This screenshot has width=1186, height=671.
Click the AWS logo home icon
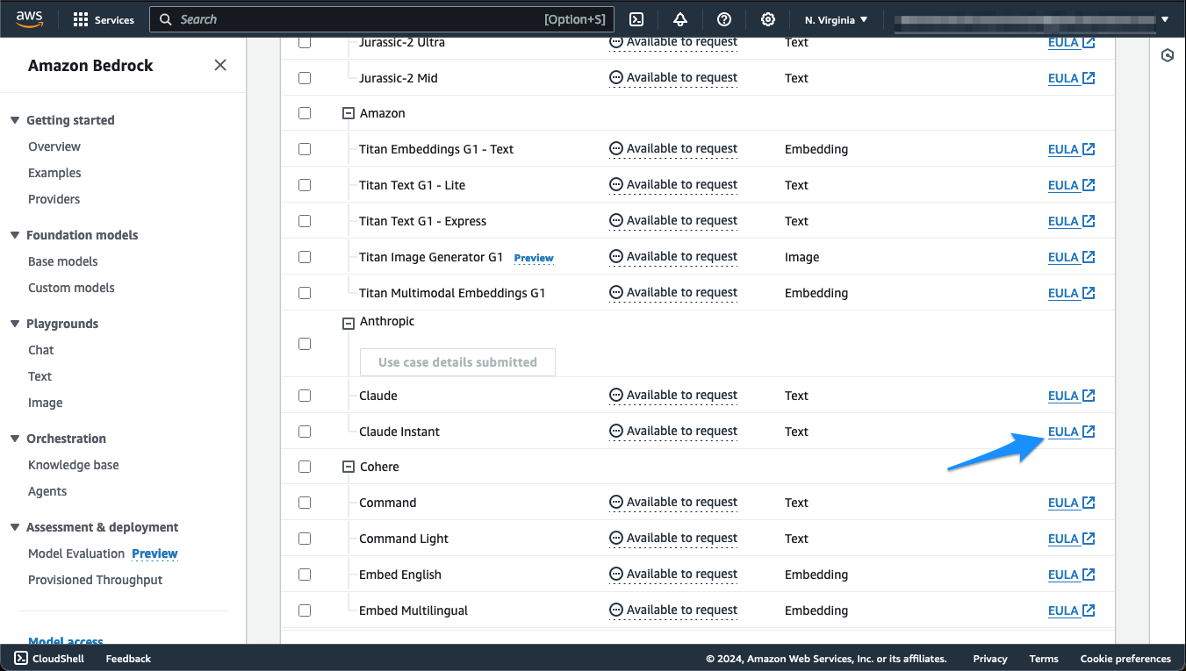pyautogui.click(x=29, y=19)
